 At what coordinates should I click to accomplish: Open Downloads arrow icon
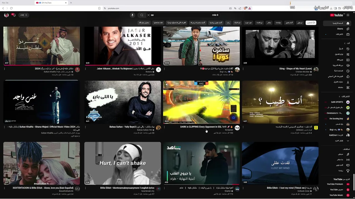coord(348,82)
